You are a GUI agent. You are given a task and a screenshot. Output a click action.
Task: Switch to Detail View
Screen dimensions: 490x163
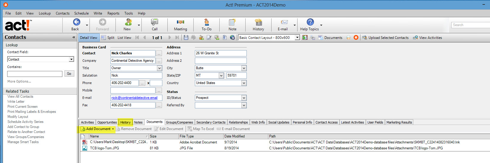tap(88, 38)
